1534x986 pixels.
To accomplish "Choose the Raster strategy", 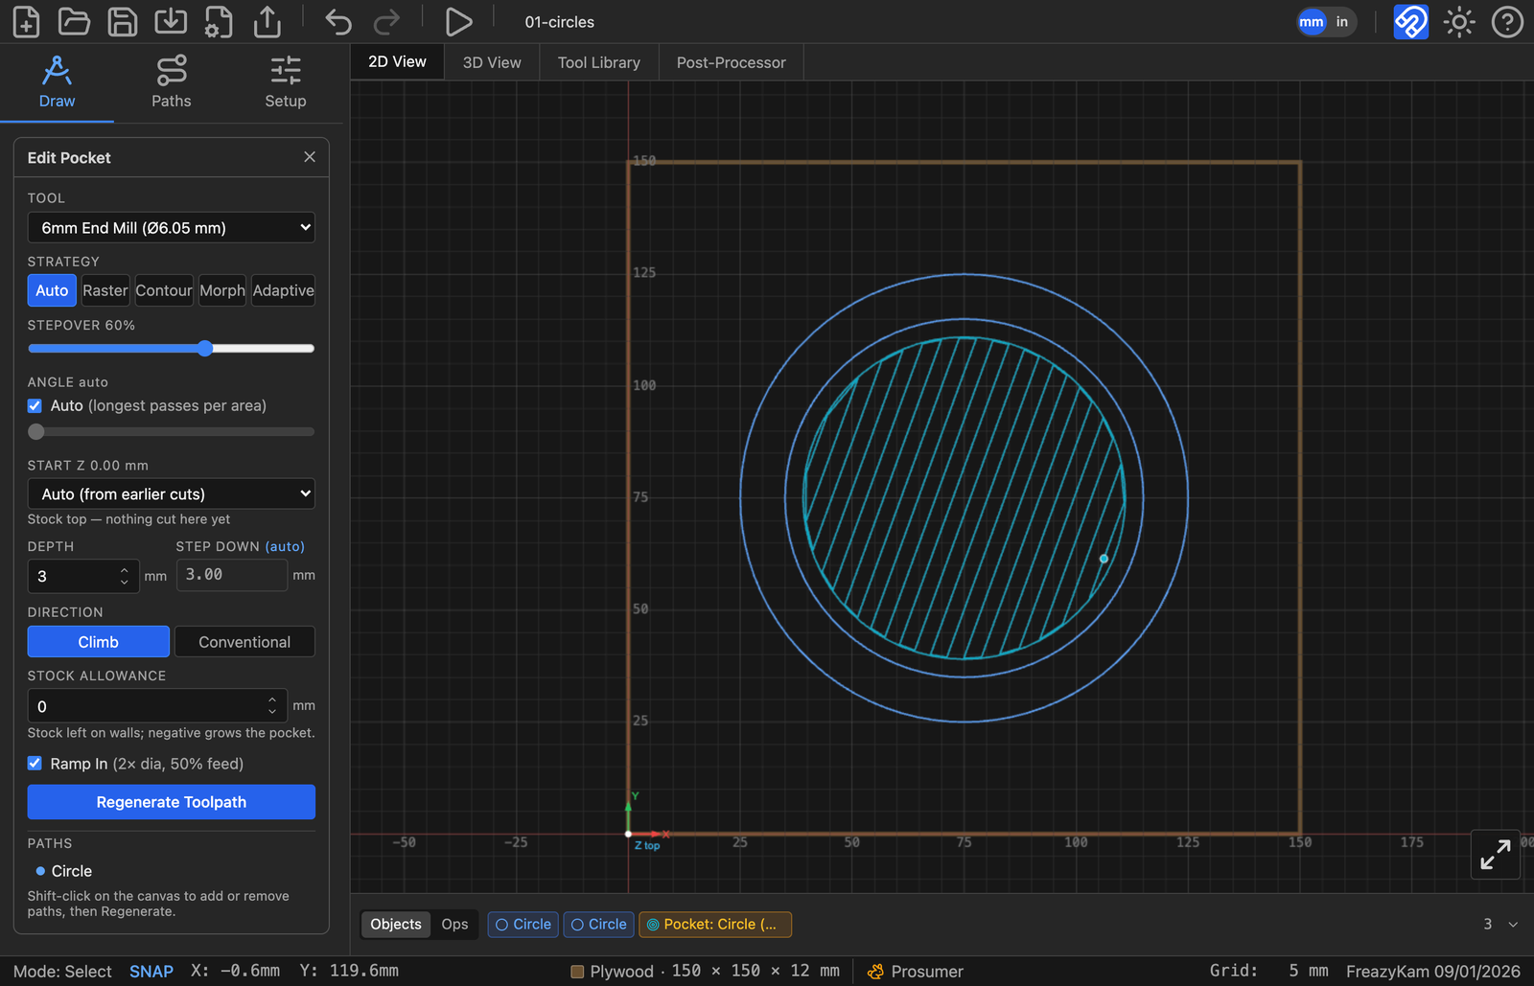I will pyautogui.click(x=105, y=290).
